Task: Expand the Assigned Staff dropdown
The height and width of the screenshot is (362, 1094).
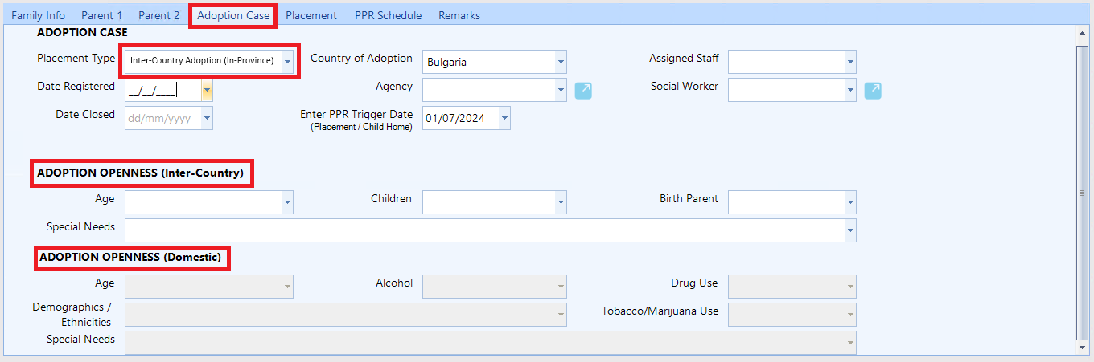Action: click(850, 62)
